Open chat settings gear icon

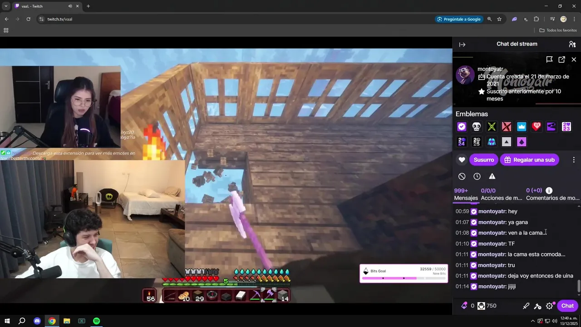click(x=550, y=306)
